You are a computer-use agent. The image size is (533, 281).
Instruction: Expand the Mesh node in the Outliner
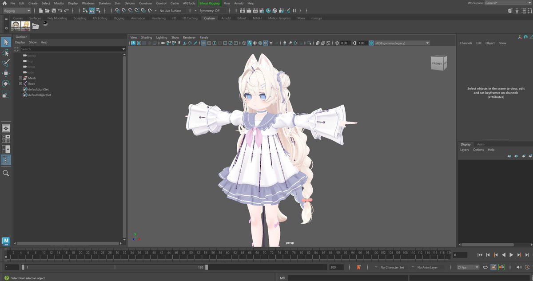click(x=20, y=78)
